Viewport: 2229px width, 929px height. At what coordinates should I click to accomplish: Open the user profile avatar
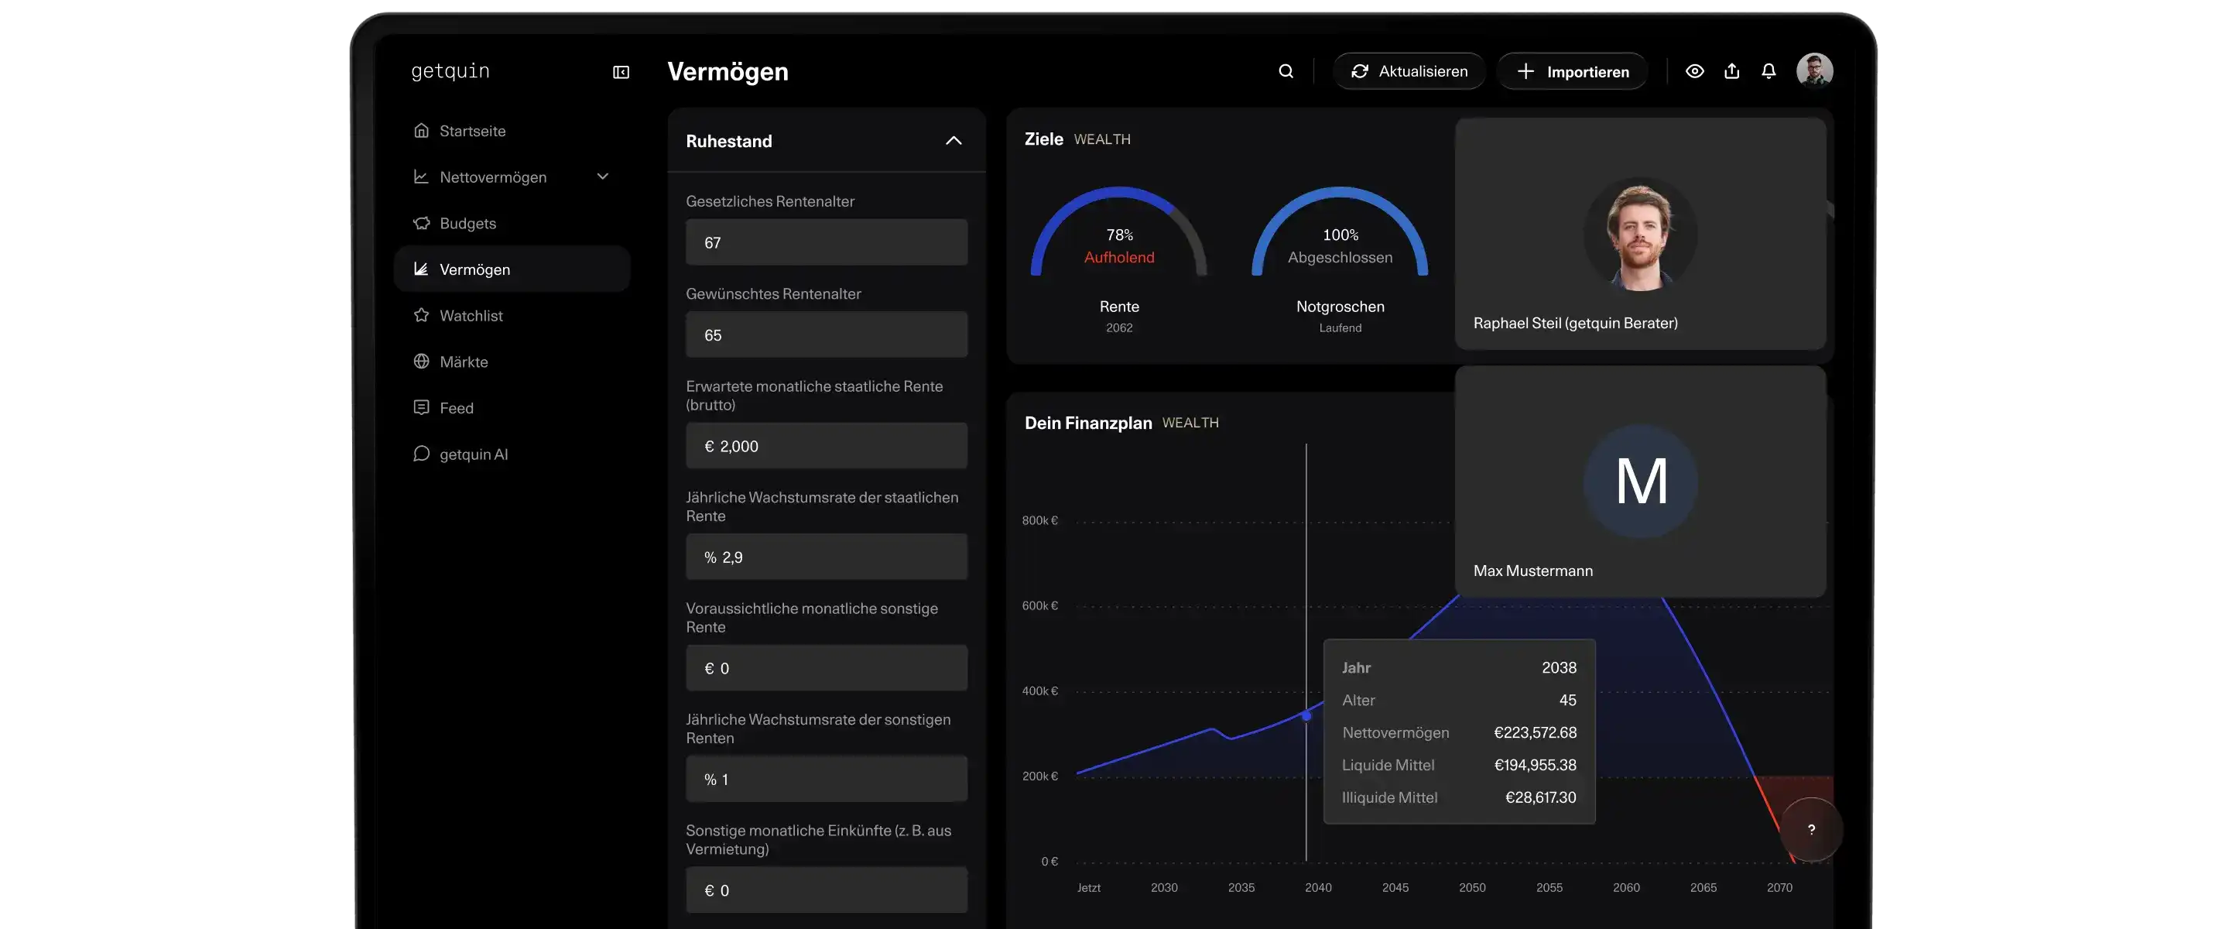click(x=1814, y=71)
